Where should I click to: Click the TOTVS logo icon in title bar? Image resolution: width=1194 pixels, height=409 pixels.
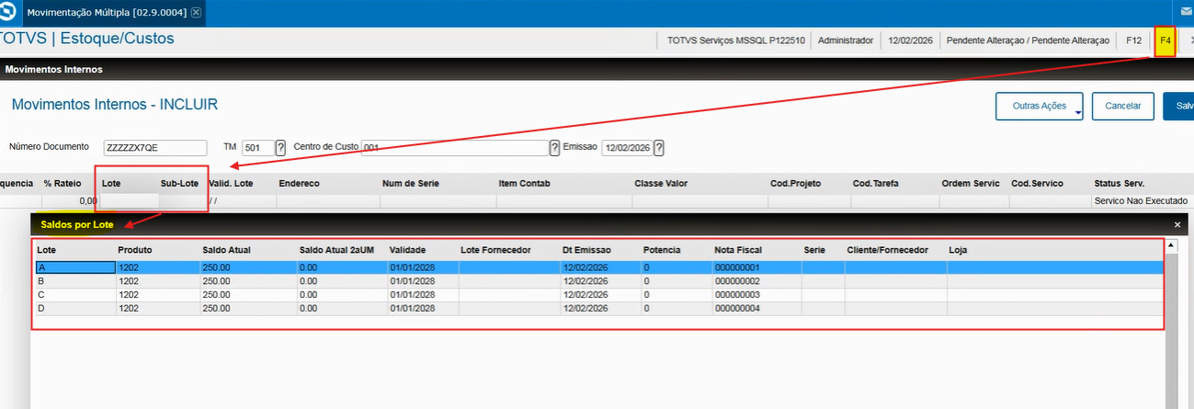click(9, 14)
